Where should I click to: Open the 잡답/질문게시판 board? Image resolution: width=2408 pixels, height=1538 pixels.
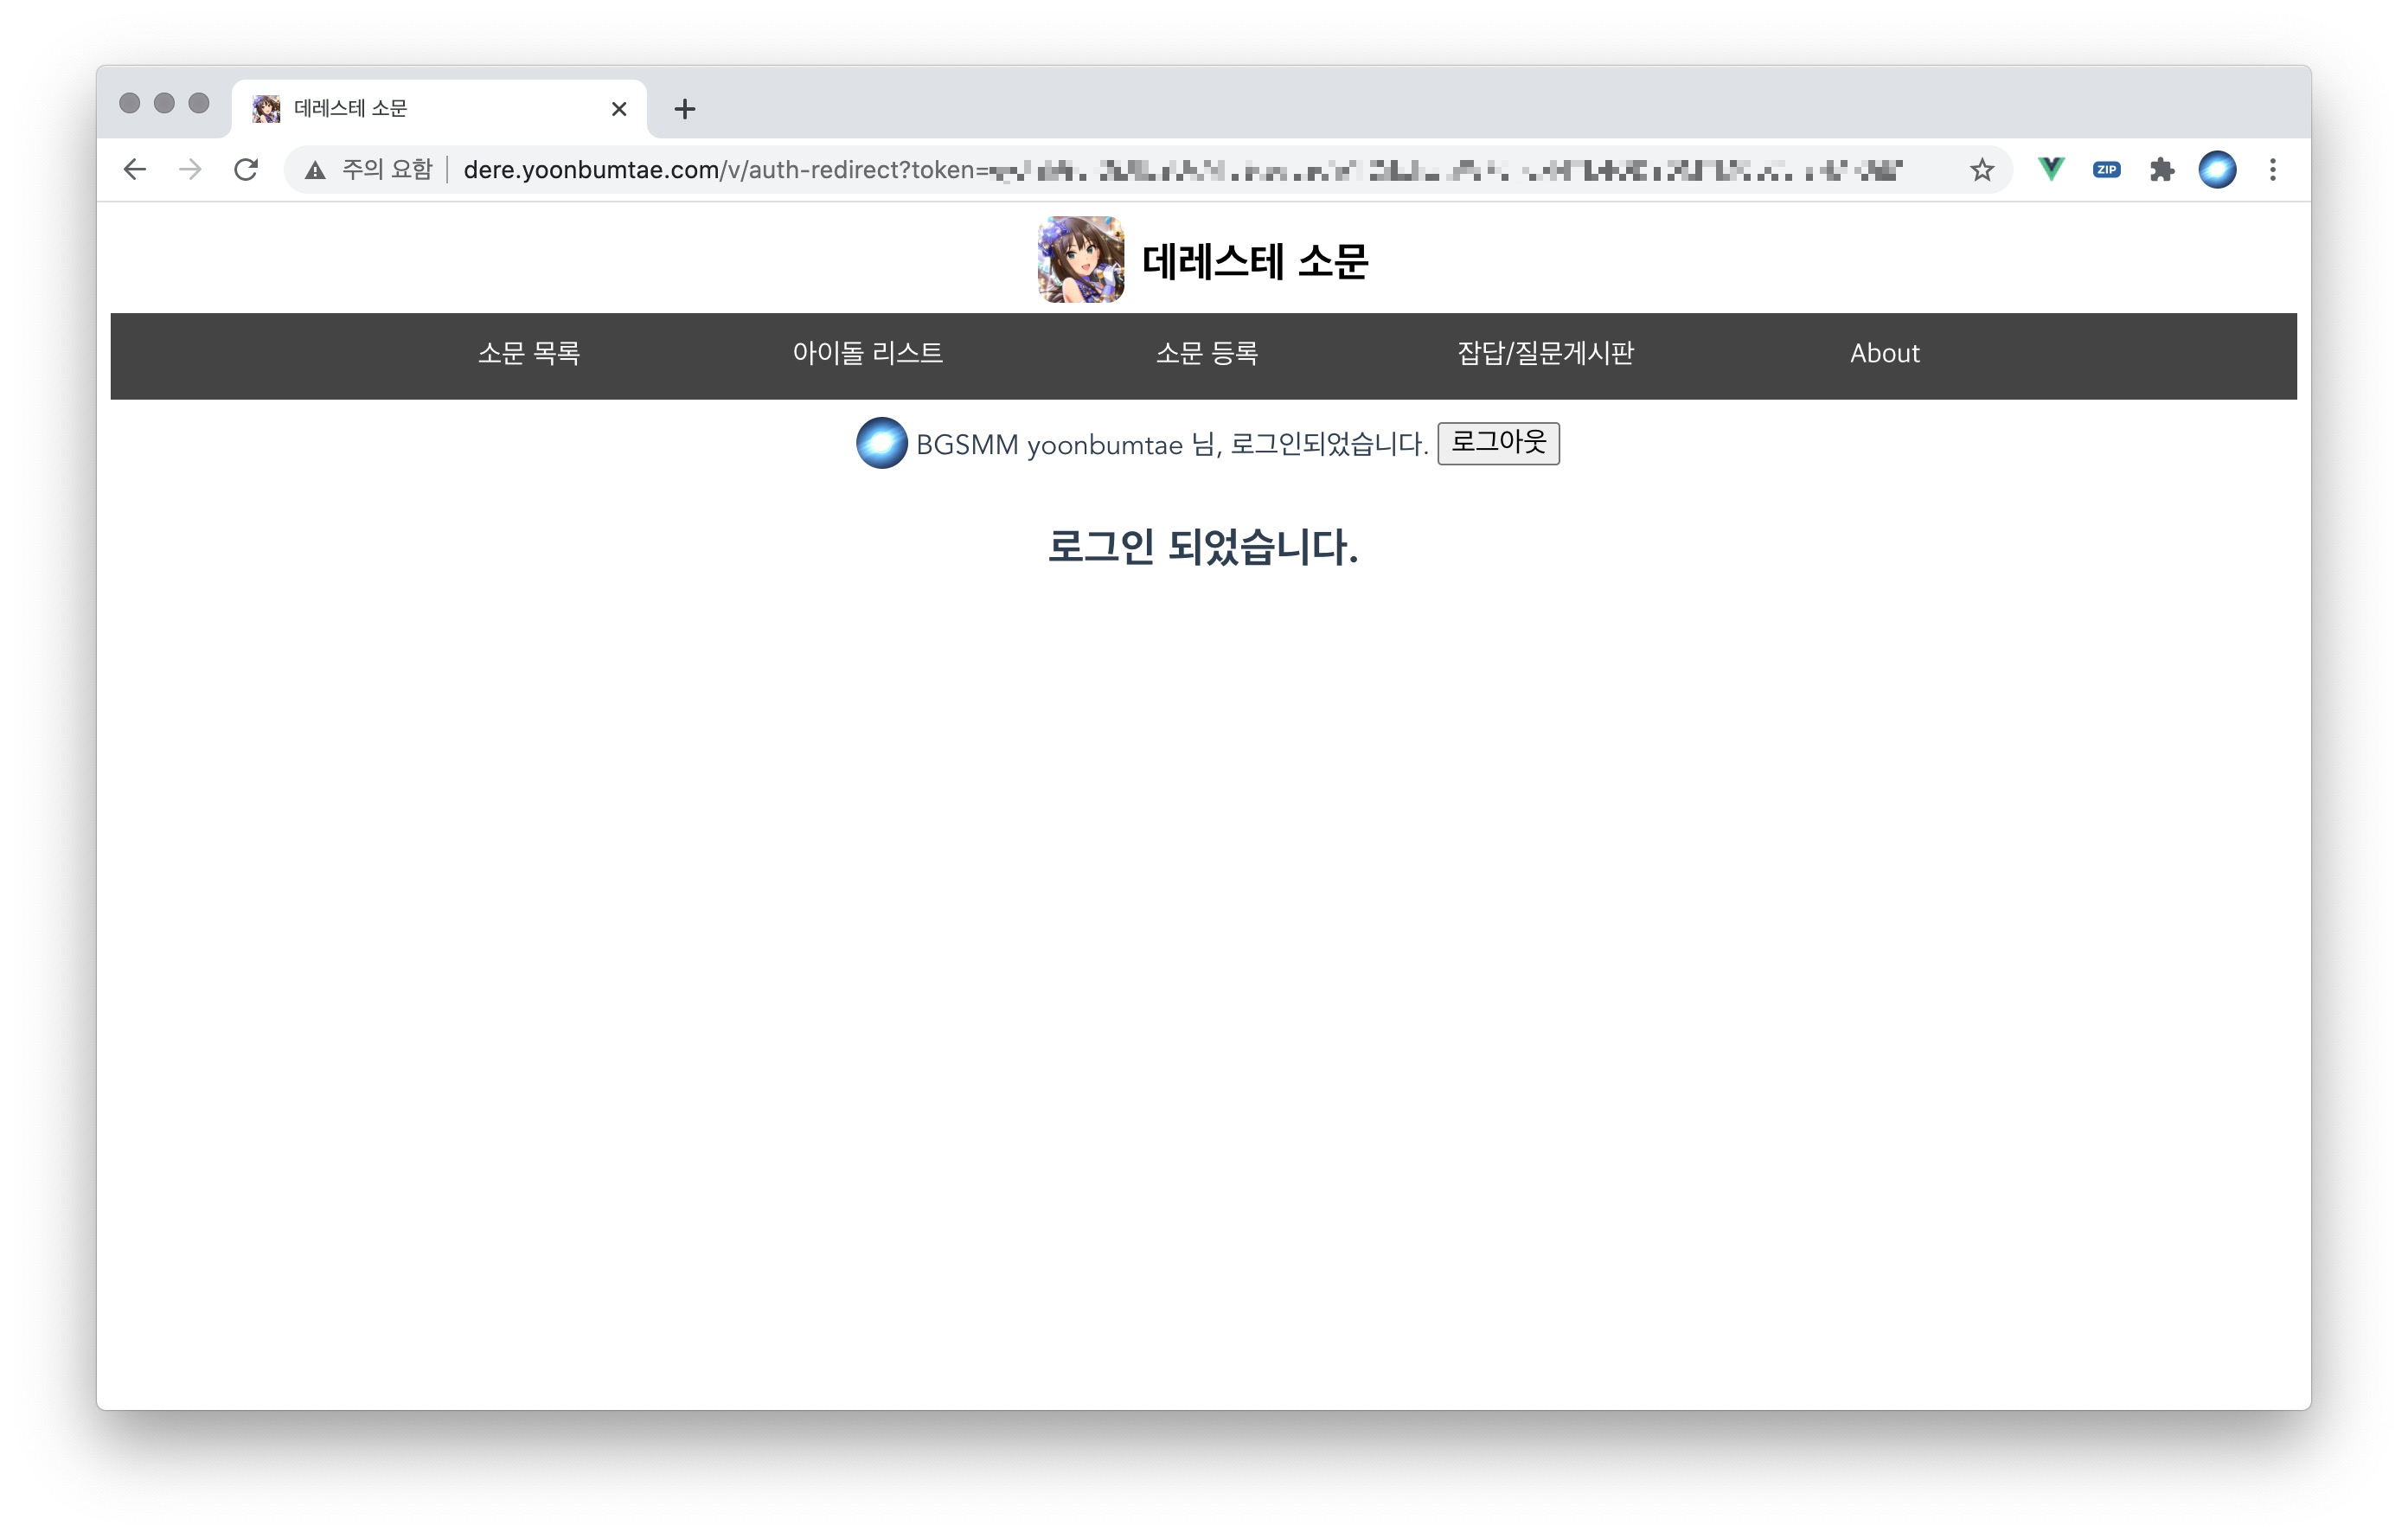coord(1545,354)
